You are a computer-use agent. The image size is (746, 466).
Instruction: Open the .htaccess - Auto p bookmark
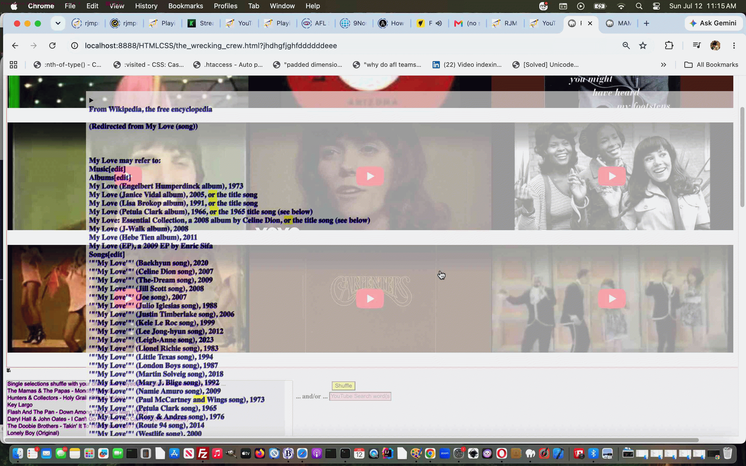click(228, 65)
